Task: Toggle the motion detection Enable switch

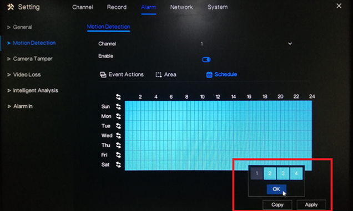Action: pos(206,60)
